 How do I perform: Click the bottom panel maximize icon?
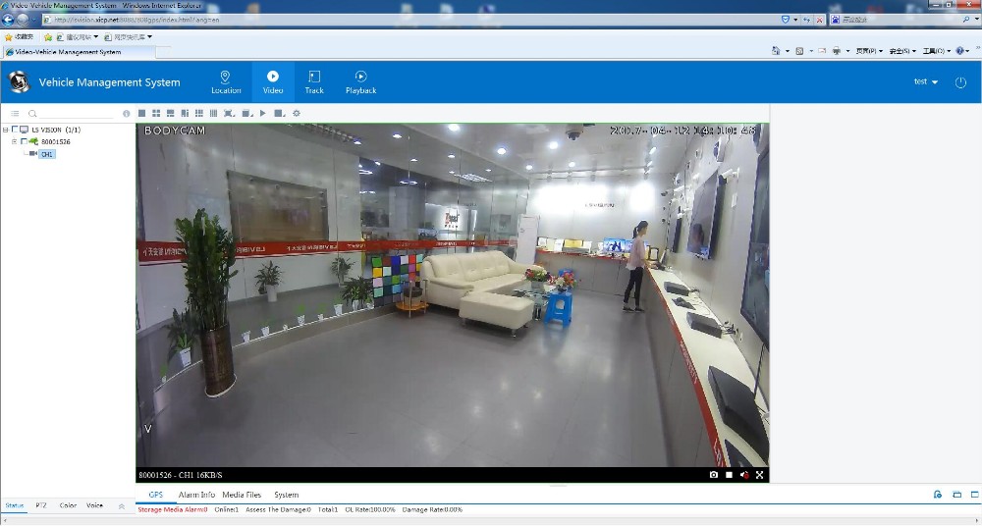click(x=975, y=495)
